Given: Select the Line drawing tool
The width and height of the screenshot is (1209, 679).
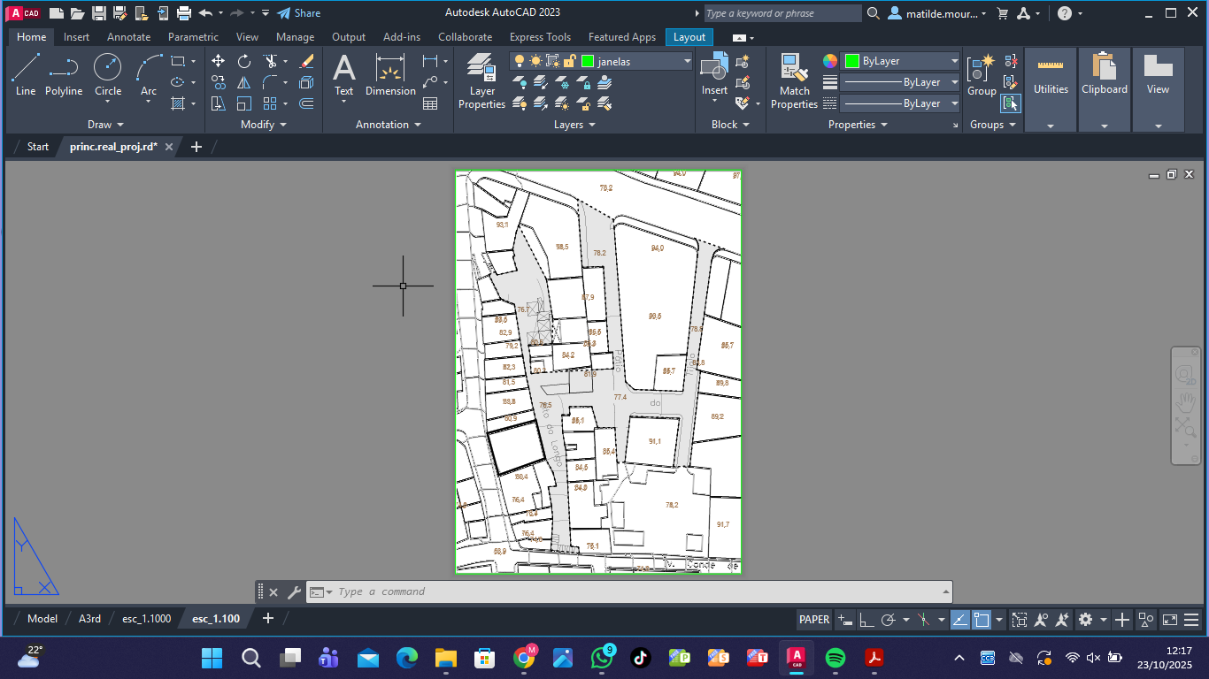Looking at the screenshot, I should point(26,74).
